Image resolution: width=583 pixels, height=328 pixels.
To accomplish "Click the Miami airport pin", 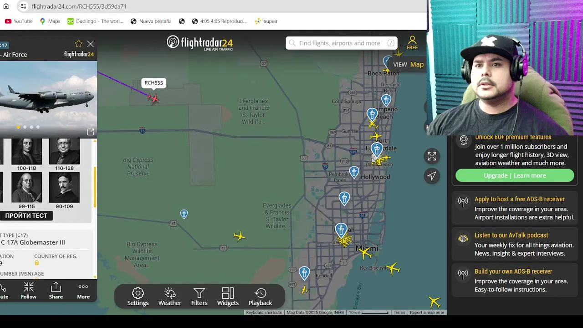I will (x=341, y=230).
